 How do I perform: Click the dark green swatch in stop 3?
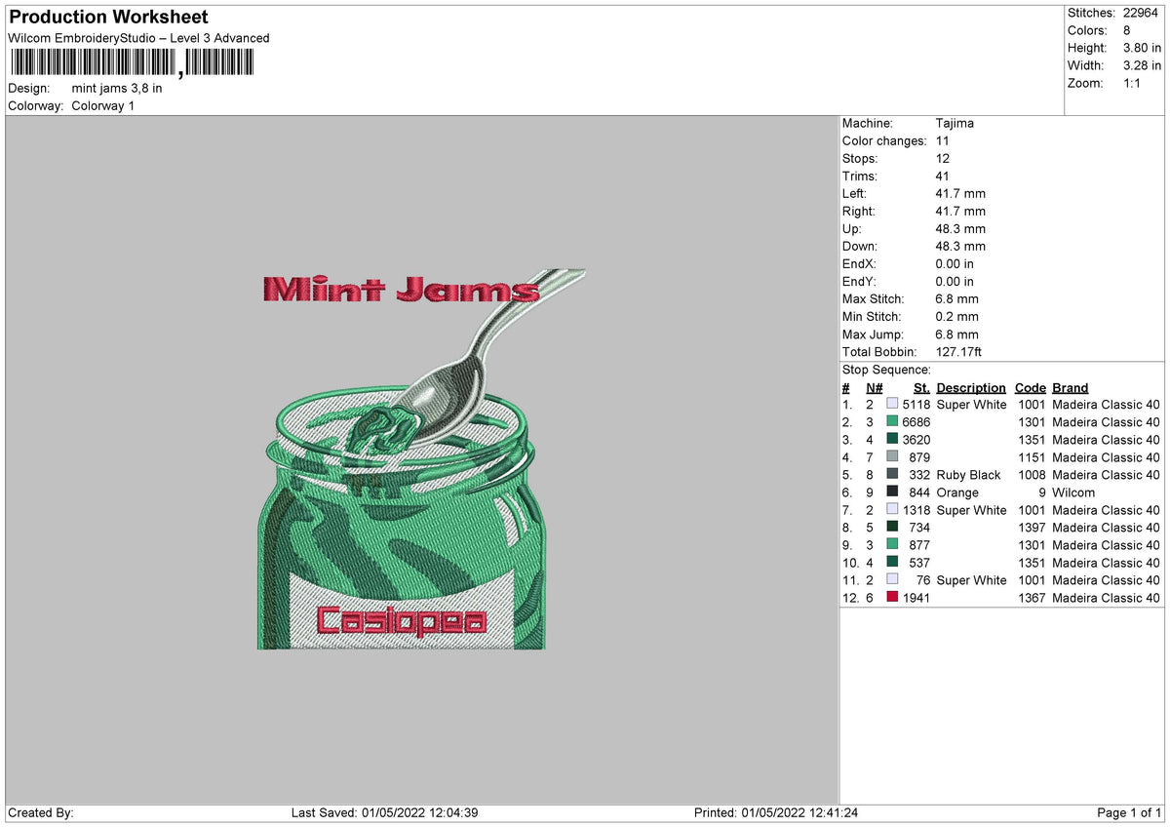(x=892, y=440)
